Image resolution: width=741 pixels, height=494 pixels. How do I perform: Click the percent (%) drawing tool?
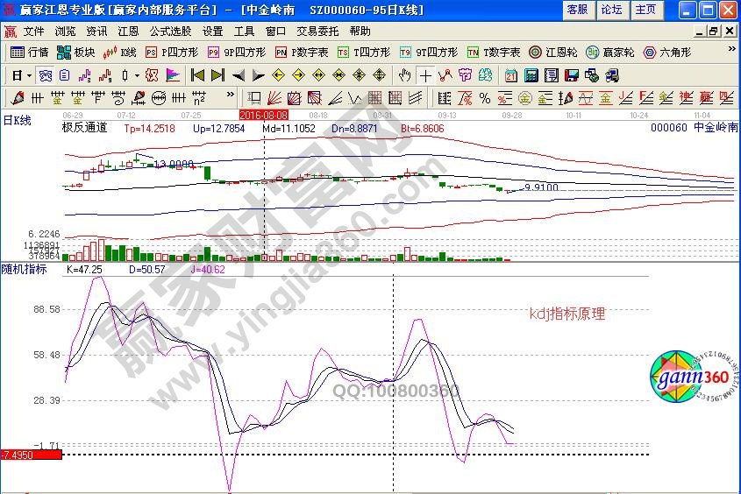tap(485, 96)
